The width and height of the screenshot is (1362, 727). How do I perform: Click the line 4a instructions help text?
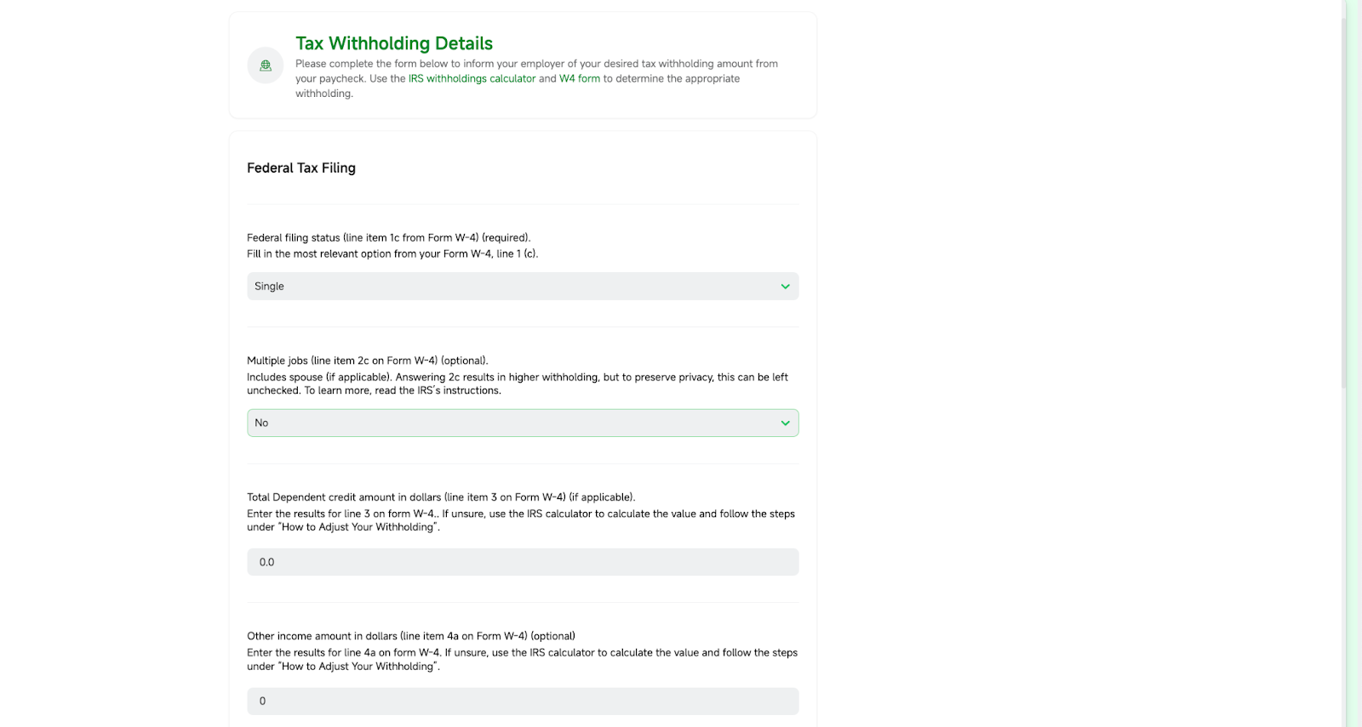coord(522,660)
